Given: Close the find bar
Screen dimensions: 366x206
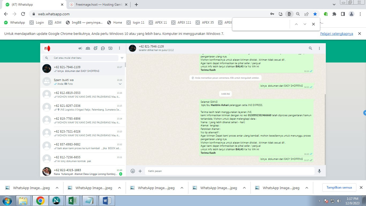Looking at the screenshot, I should pos(313,24).
